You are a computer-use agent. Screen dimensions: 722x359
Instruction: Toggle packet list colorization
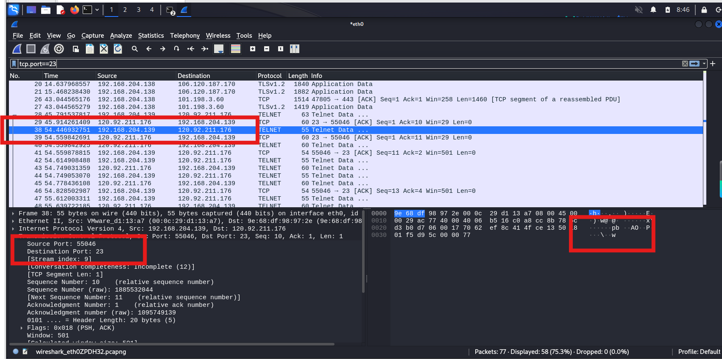click(x=236, y=49)
